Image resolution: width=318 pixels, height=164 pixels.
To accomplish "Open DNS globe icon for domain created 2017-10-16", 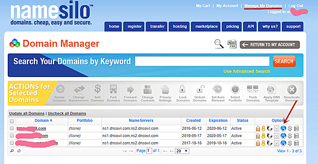I will click(x=283, y=143).
